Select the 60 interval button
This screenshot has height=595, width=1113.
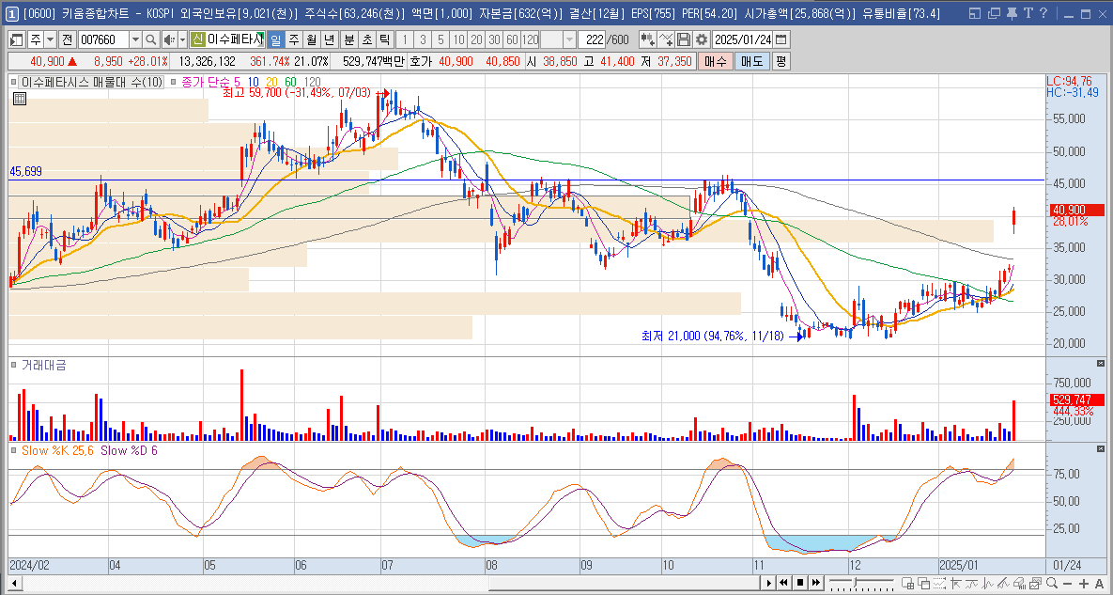coord(512,39)
